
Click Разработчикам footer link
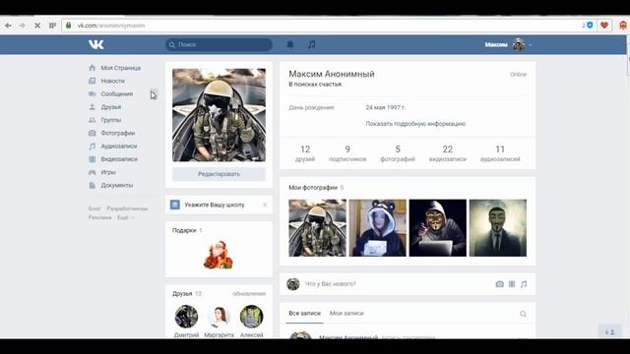click(127, 208)
